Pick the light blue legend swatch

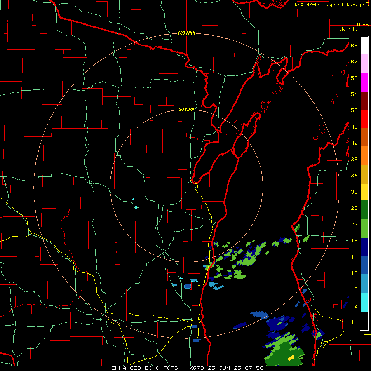(x=364, y=284)
